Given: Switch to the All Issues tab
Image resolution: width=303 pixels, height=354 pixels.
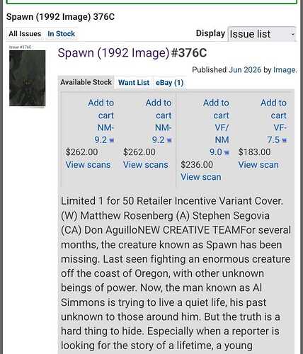Looking at the screenshot, I should [25, 34].
